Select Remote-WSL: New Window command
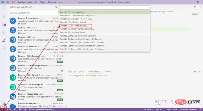Image resolution: width=203 pixels, height=111 pixels. [x=104, y=12]
